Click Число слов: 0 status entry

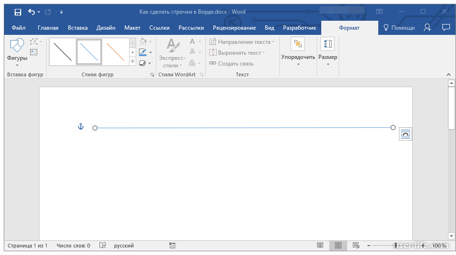[73, 246]
